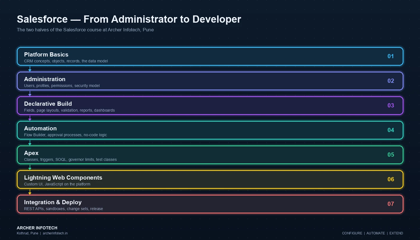
Task: Click the "ARCHER INFOTECH" footer name
Action: (37, 228)
